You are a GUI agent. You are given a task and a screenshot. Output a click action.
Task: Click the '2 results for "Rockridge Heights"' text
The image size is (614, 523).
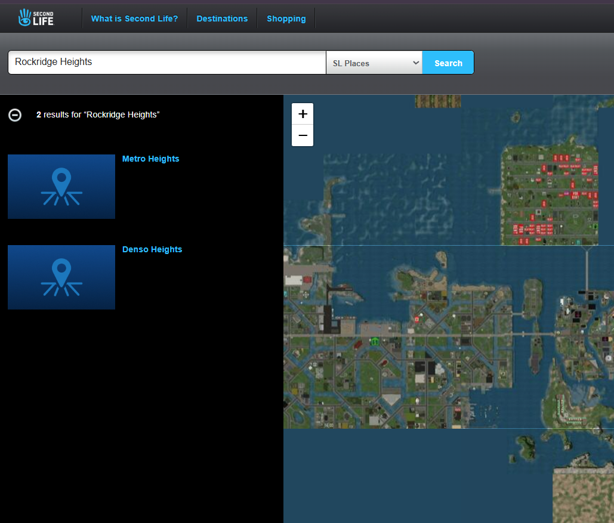[98, 114]
